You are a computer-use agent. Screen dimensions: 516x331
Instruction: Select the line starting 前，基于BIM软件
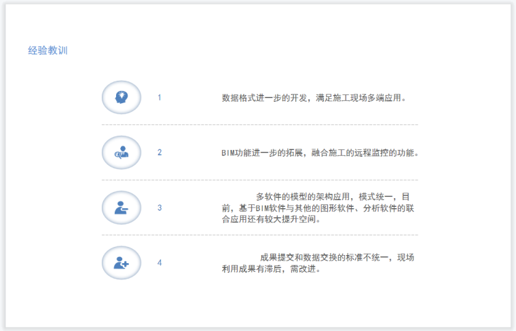click(x=318, y=208)
